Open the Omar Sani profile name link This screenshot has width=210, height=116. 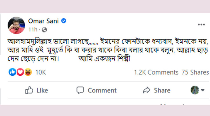pos(44,21)
